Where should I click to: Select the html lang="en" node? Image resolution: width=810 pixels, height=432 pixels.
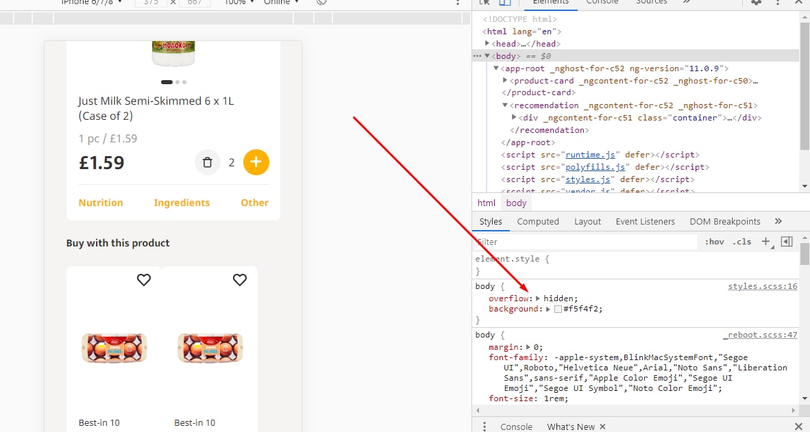(x=521, y=31)
